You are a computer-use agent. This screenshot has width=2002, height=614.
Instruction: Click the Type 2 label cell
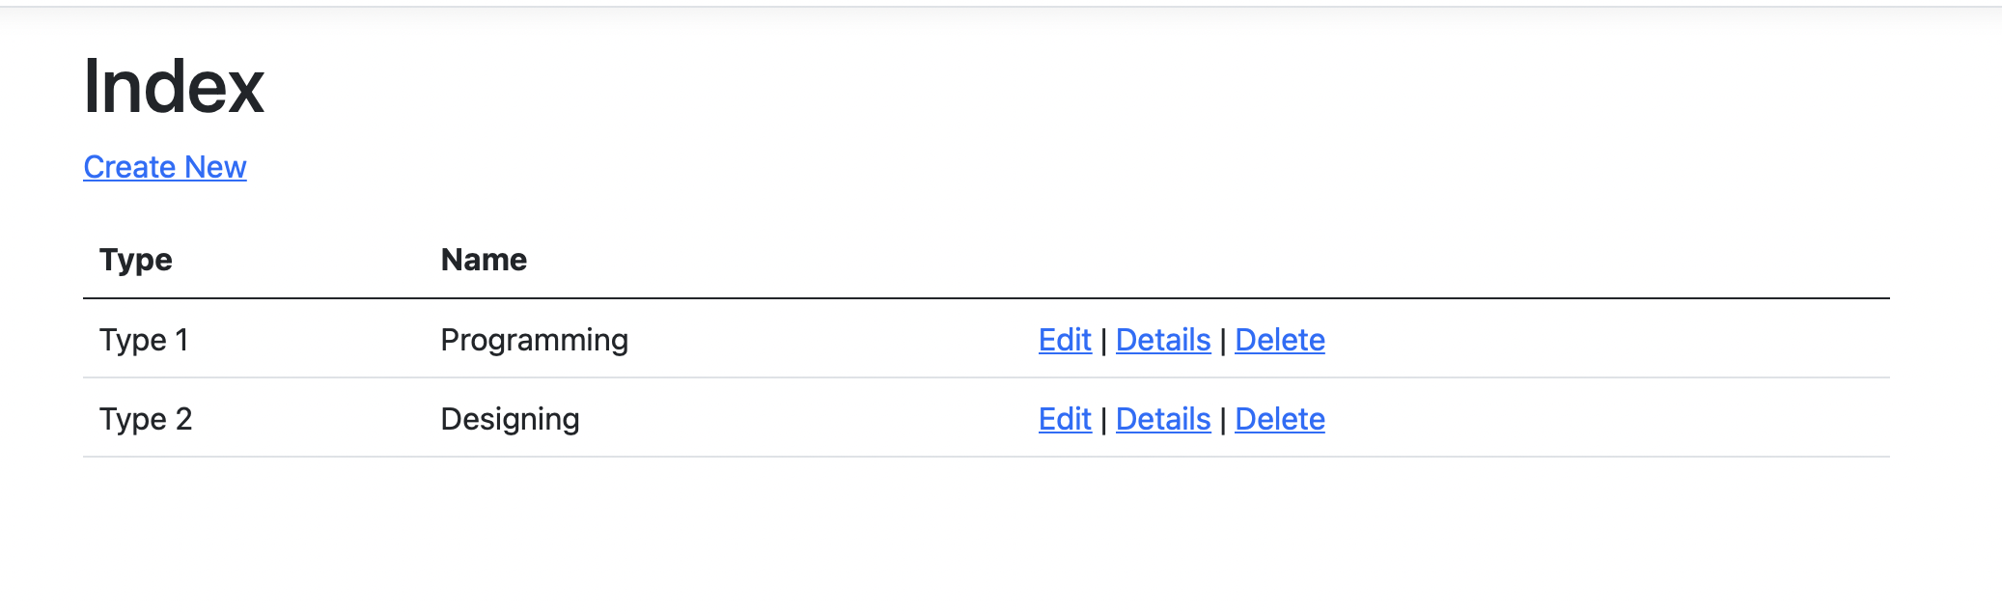145,419
